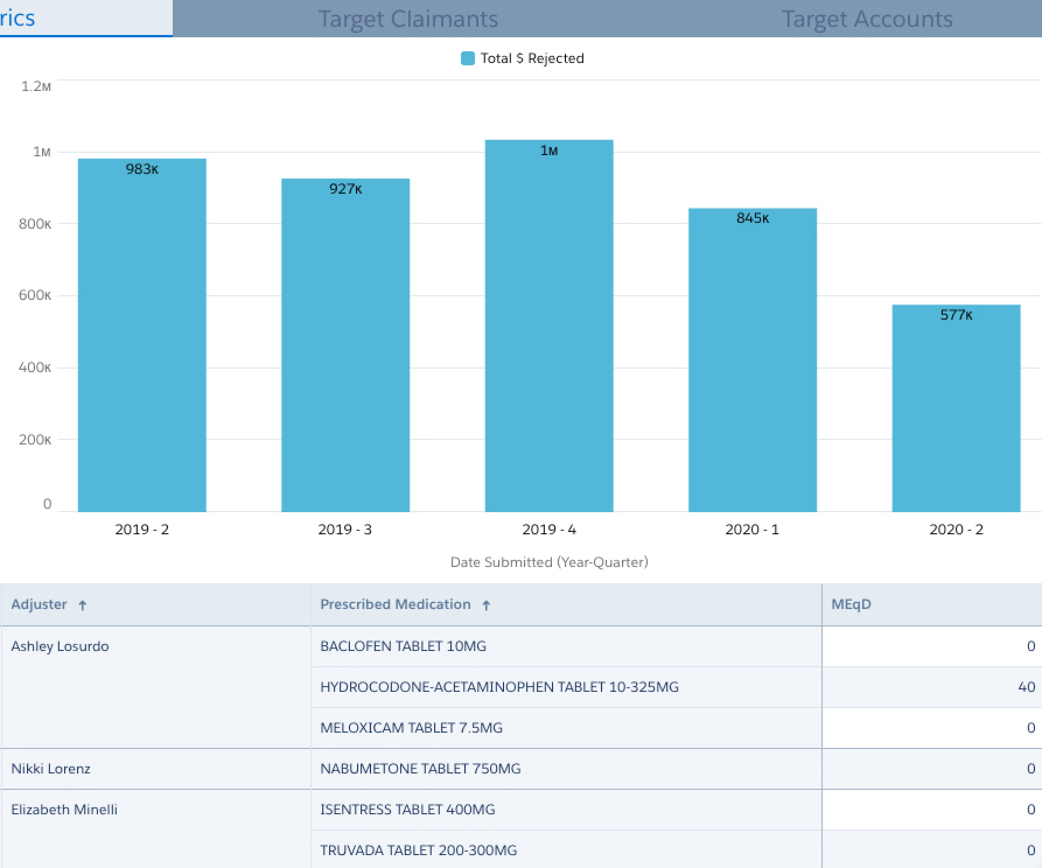Select the 2019 - 2 bar

142,335
